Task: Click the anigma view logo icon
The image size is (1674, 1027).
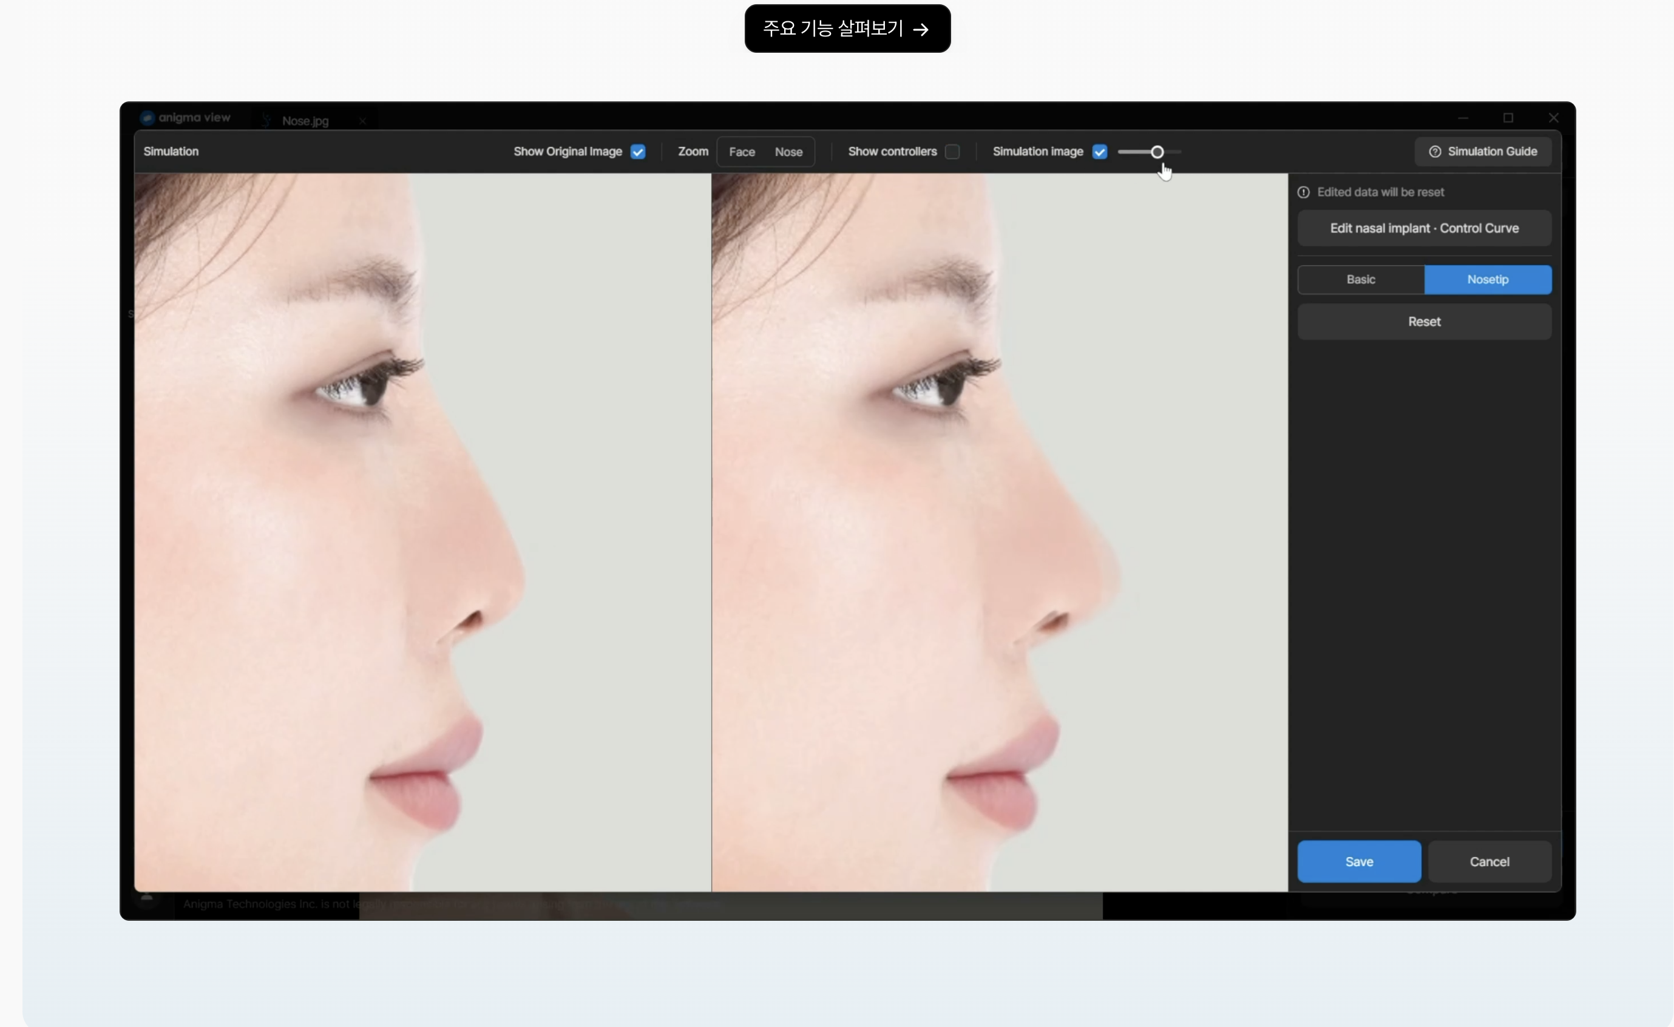Action: [x=147, y=118]
